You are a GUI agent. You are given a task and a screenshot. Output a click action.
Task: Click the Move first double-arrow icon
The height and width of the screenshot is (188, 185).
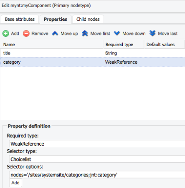point(85,33)
